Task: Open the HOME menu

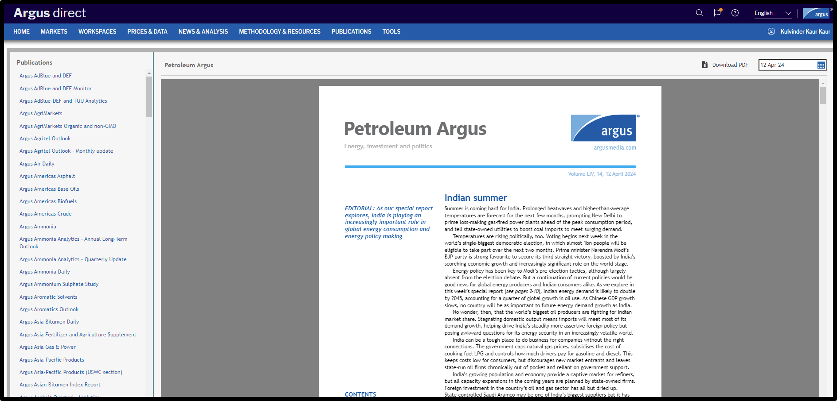Action: point(21,31)
